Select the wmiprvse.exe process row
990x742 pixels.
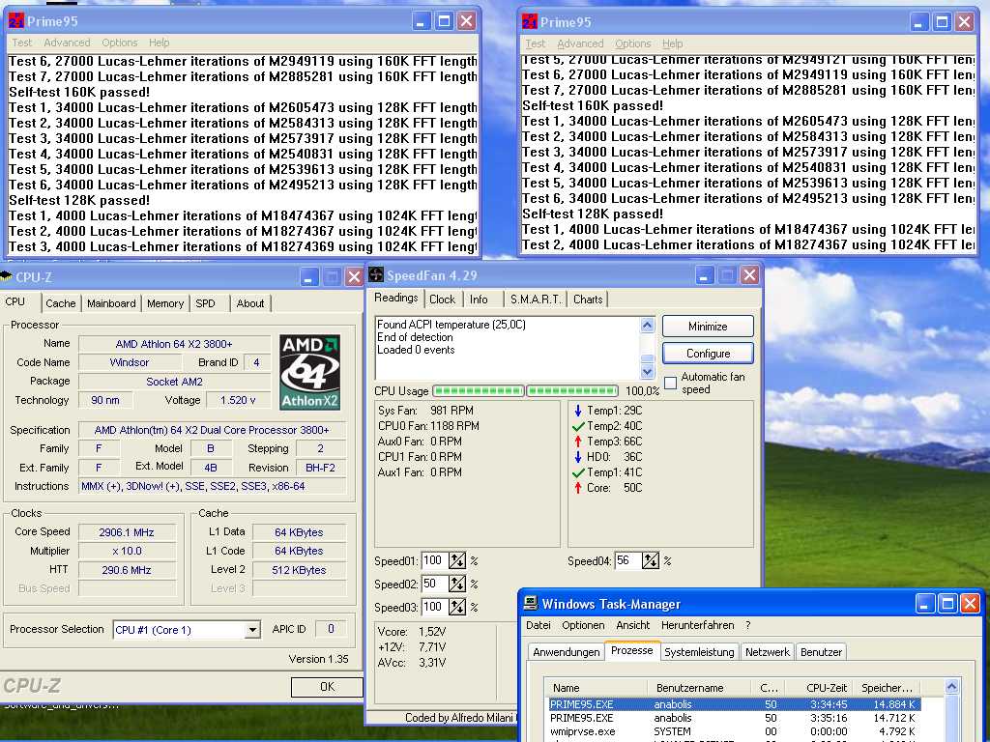pos(735,732)
